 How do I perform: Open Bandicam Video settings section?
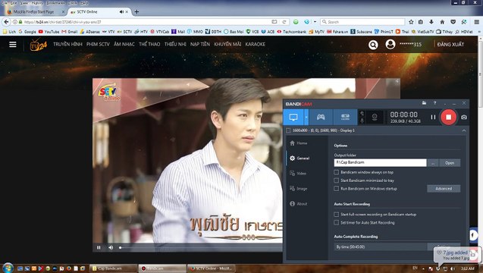point(298,173)
